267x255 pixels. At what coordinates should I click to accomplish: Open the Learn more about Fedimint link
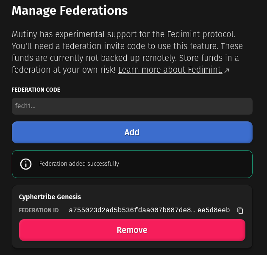coord(170,70)
